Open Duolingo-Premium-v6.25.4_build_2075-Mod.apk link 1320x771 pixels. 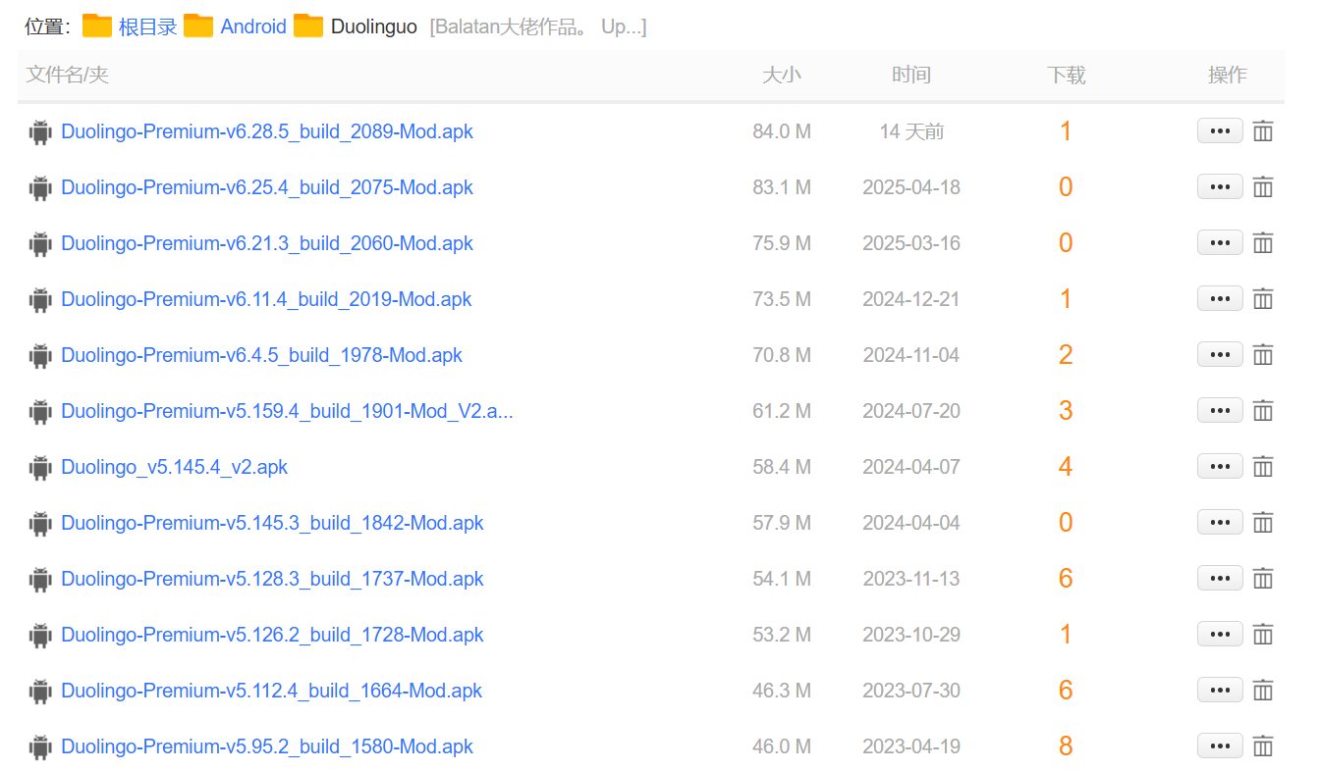[267, 187]
